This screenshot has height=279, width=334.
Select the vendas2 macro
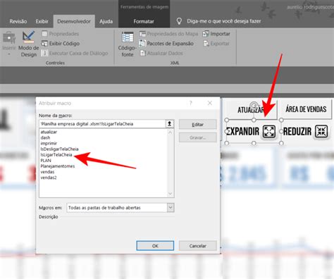pos(49,178)
